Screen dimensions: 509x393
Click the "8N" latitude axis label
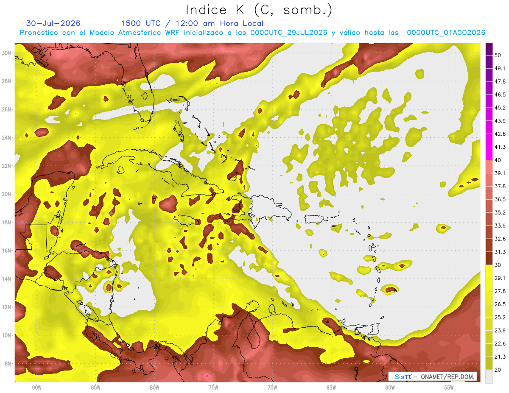8,363
